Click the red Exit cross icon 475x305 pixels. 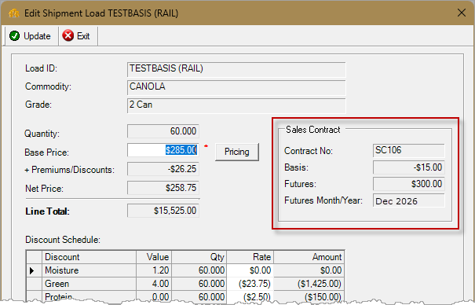[68, 35]
